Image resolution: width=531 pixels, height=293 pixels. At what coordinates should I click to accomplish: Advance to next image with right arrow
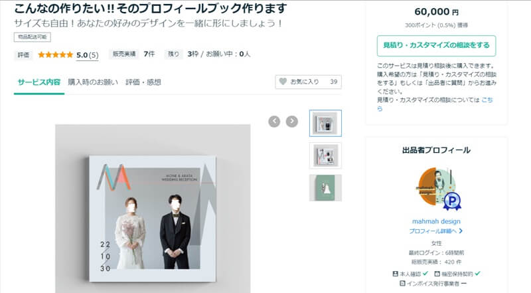[291, 121]
